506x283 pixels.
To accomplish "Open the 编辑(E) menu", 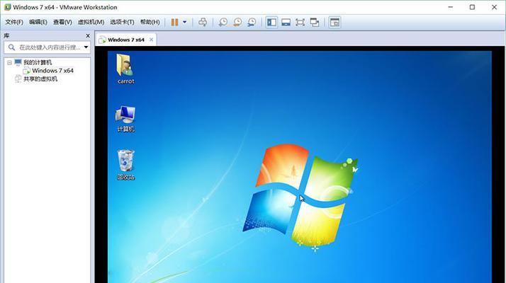I will tap(38, 22).
